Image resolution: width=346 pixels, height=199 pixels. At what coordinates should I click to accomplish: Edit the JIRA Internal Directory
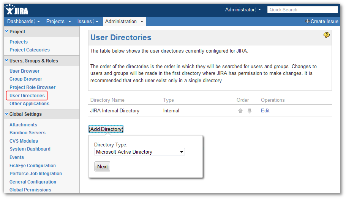click(x=265, y=111)
